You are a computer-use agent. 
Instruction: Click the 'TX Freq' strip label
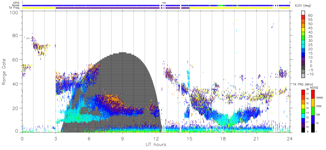(x=14, y=8)
